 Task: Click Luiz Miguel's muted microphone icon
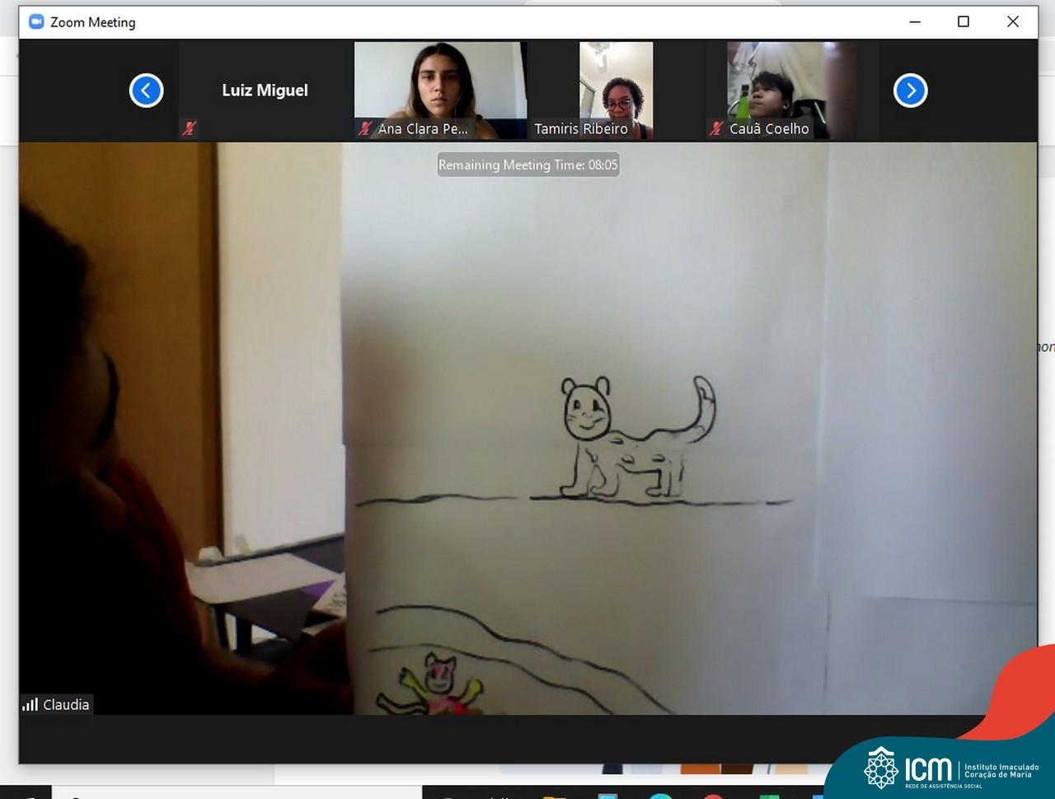pos(190,128)
